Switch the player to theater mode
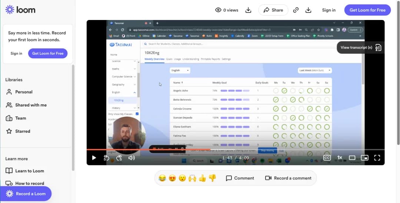The height and width of the screenshot is (203, 400). point(352,158)
